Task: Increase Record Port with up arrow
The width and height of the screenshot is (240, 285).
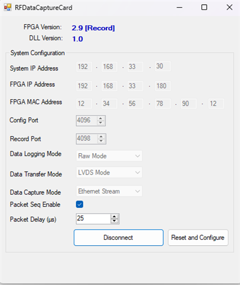Action: pos(101,137)
